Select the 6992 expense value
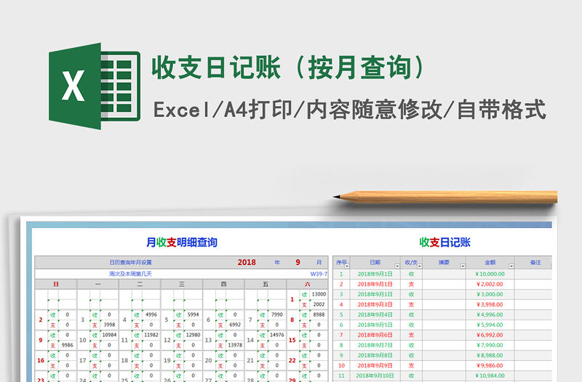The height and width of the screenshot is (382, 582). [235, 325]
